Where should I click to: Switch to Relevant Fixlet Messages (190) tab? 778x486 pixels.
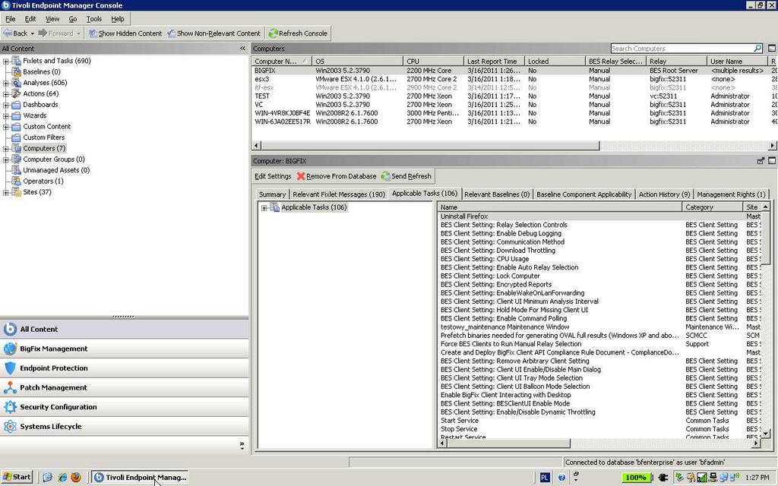pos(338,194)
